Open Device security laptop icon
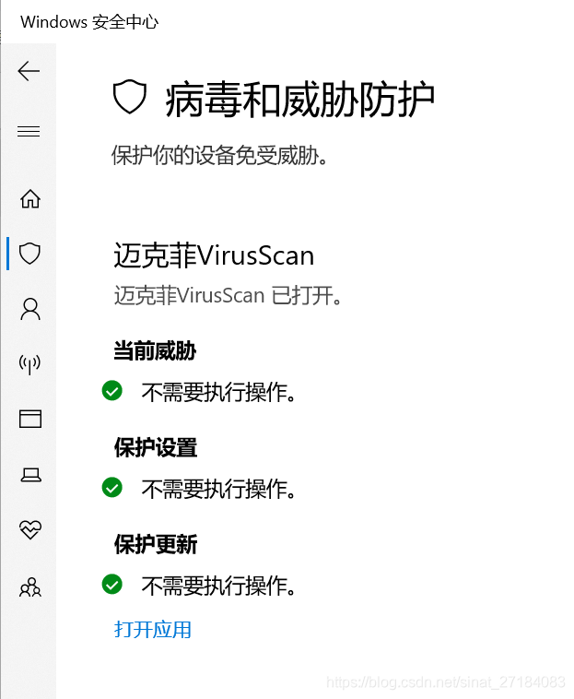574x699 pixels. [x=30, y=475]
